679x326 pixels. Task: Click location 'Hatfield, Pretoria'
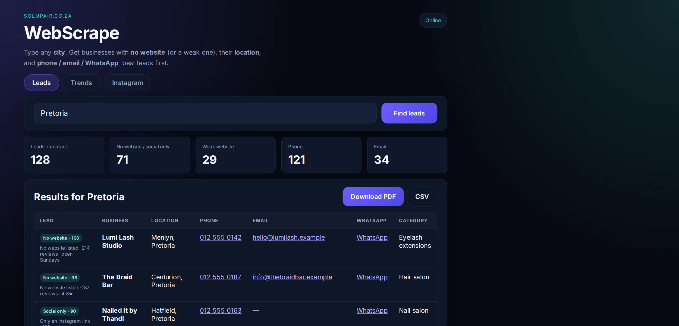click(x=164, y=315)
